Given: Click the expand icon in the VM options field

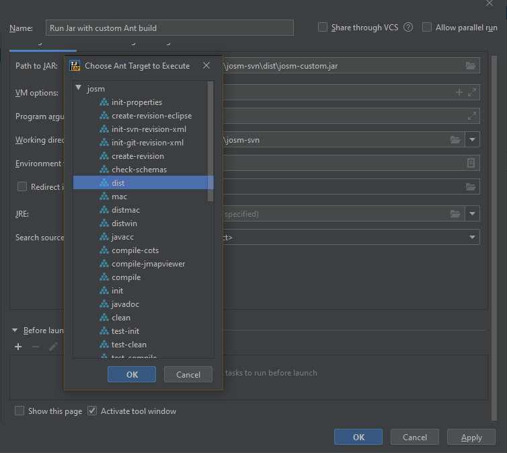Looking at the screenshot, I should click(471, 92).
